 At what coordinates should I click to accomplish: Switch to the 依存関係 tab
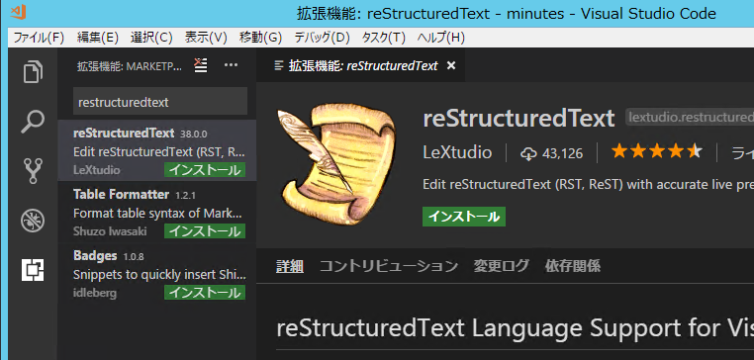tap(573, 266)
